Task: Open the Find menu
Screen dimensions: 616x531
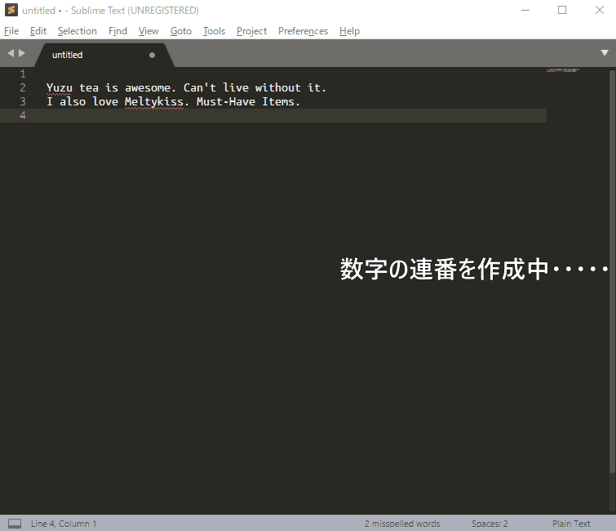Action: [117, 31]
